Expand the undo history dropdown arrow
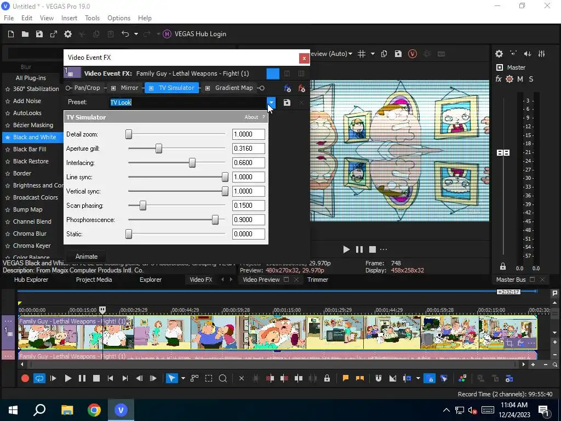 (136, 34)
